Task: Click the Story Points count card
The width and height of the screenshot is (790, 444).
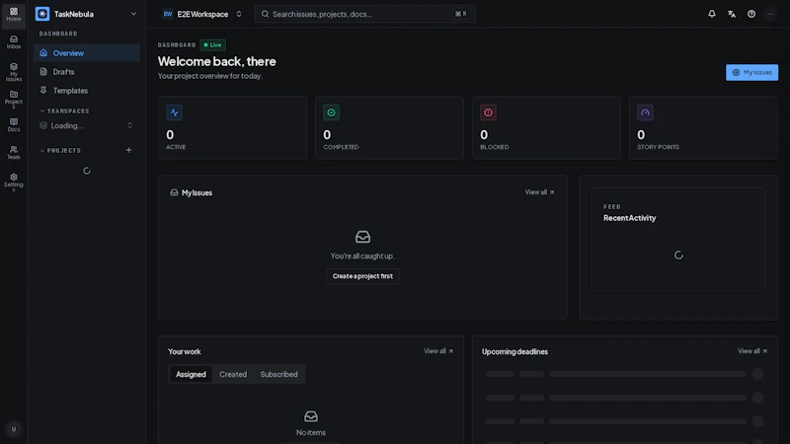Action: (x=703, y=128)
